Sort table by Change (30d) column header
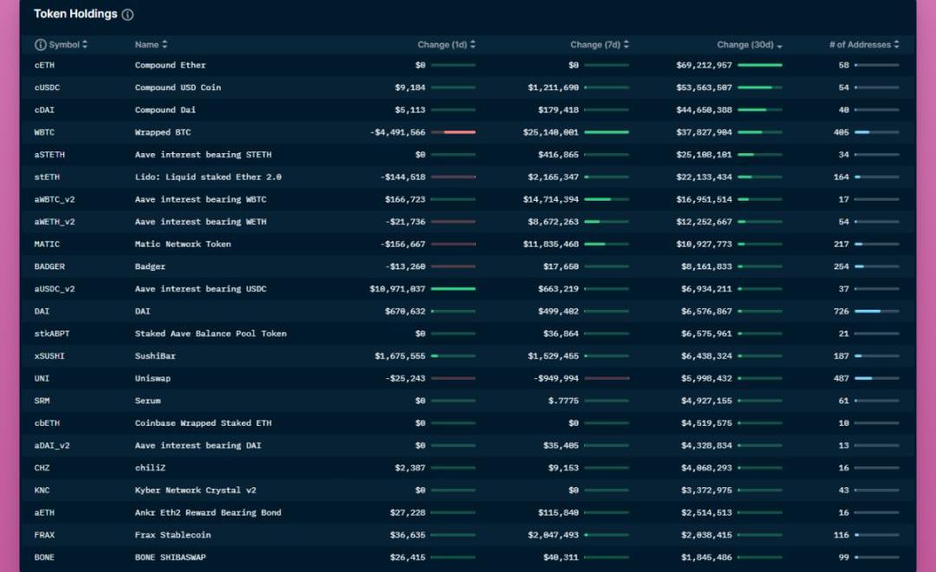 pos(745,45)
